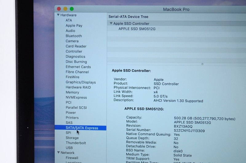
Task: Open Graphics/Displays information
Action: pyautogui.click(x=81, y=82)
